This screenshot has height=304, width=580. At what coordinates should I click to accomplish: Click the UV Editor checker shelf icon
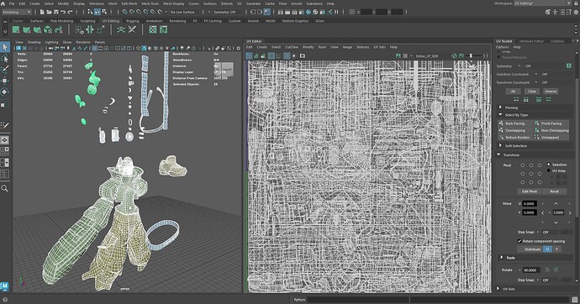tap(153, 29)
